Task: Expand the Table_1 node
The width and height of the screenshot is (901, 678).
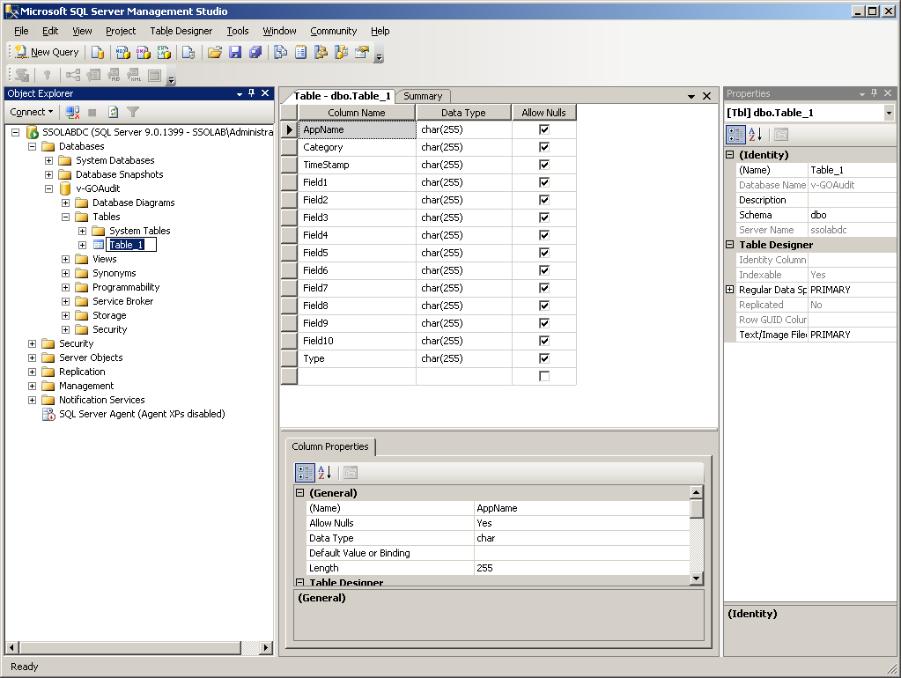Action: [x=82, y=245]
